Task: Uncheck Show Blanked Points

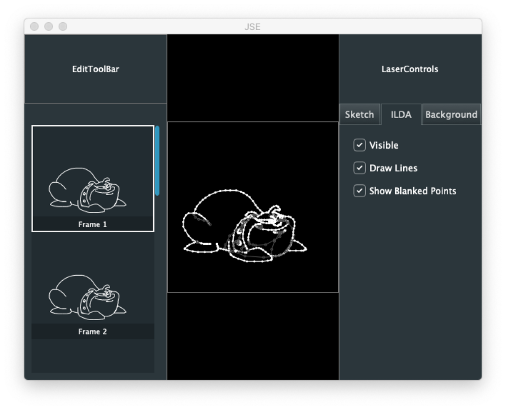Action: [x=359, y=191]
